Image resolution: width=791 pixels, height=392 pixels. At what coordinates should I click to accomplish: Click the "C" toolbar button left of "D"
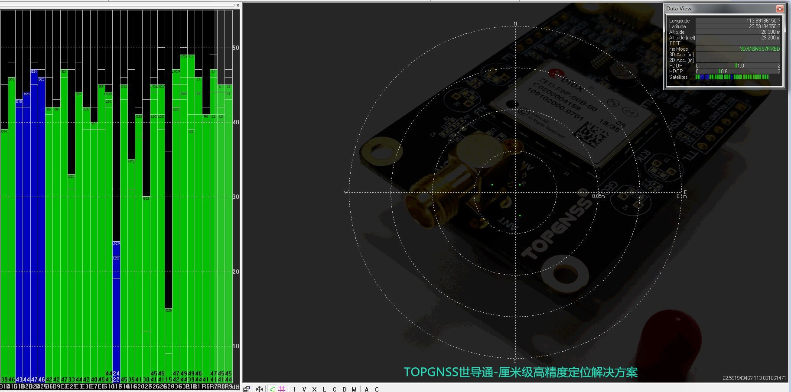[335, 389]
